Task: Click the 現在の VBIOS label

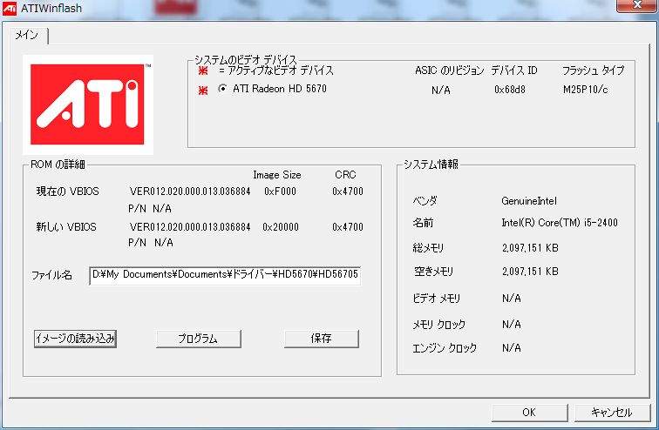Action: click(68, 191)
